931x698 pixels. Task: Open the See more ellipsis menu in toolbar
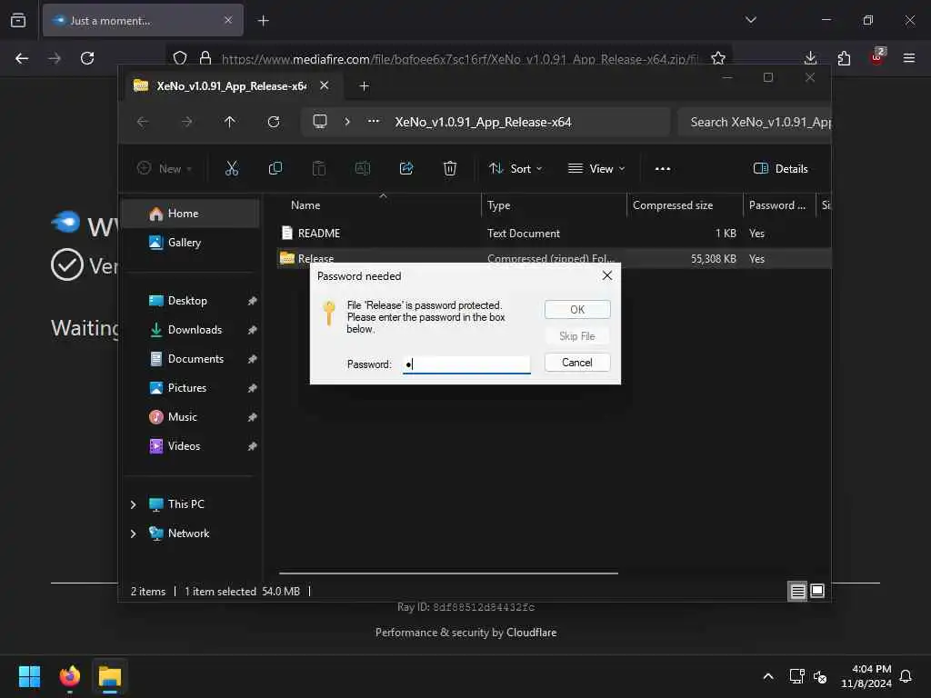pyautogui.click(x=663, y=168)
